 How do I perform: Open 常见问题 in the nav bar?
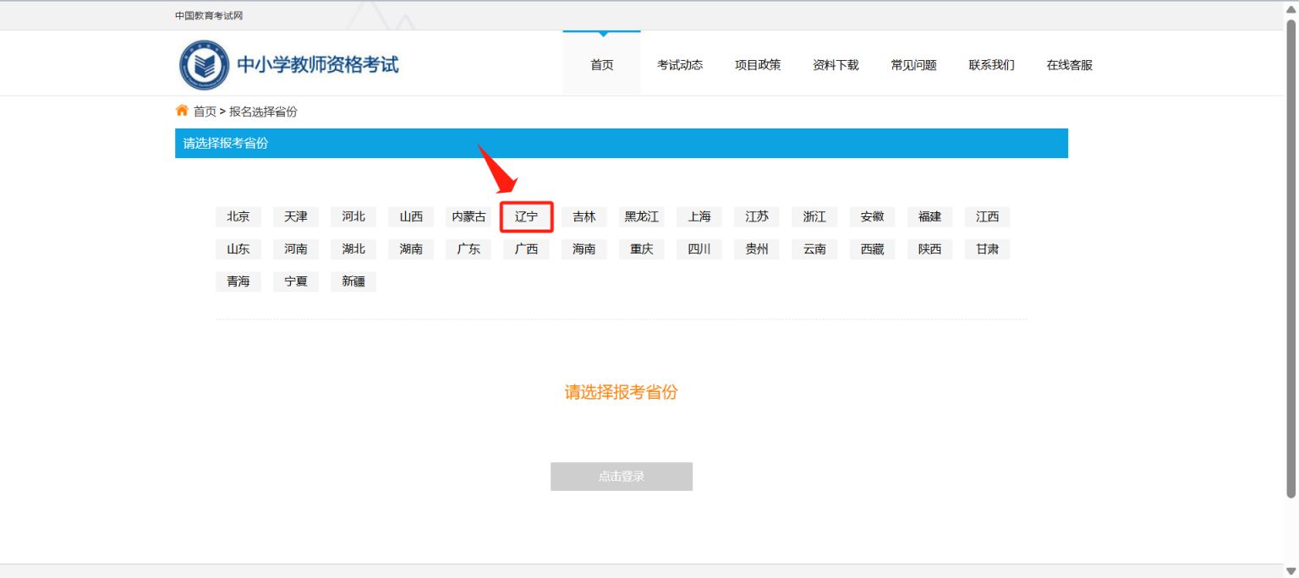click(913, 65)
